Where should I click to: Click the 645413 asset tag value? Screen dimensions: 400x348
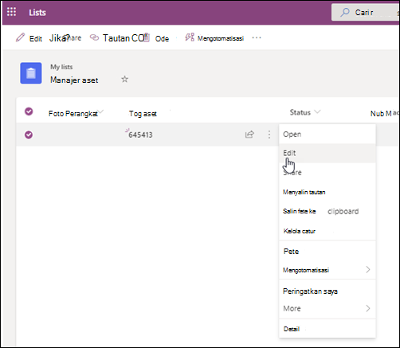[140, 135]
